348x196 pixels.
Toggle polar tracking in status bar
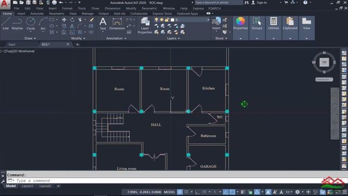(204, 192)
